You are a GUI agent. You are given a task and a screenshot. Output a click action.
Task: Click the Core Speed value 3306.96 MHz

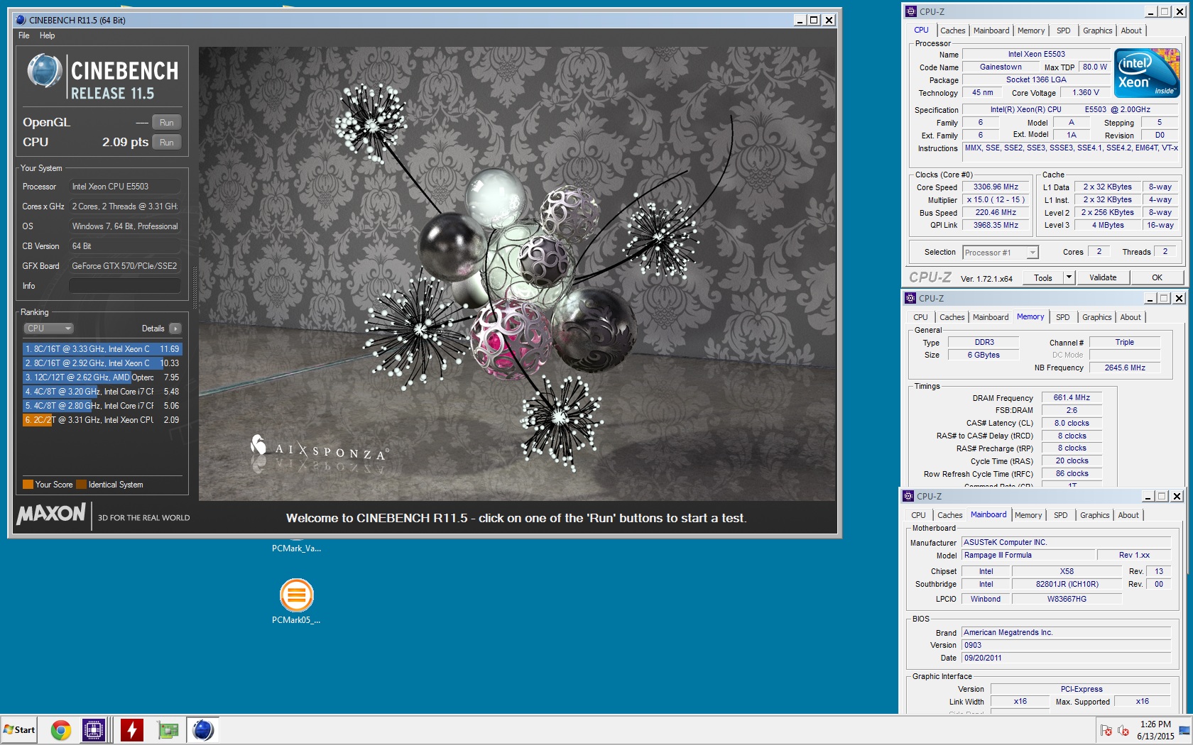coord(996,187)
